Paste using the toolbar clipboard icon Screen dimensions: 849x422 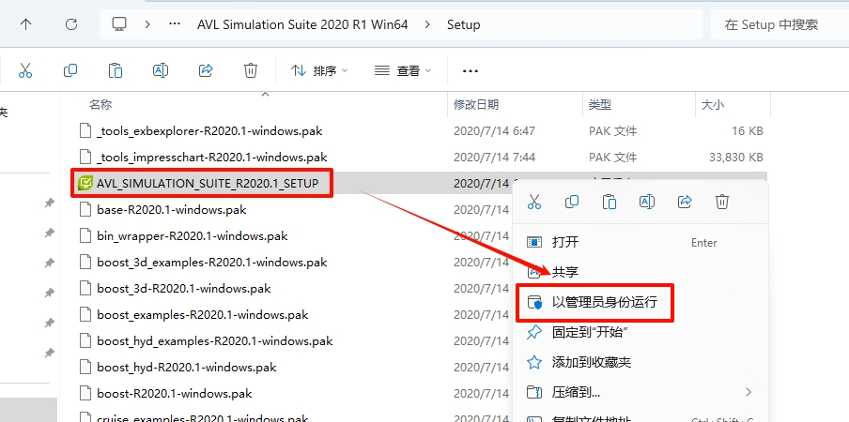(116, 70)
